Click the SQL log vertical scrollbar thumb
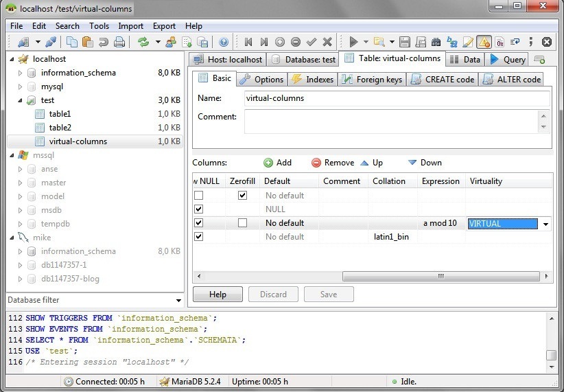564x392 pixels. tap(552, 355)
